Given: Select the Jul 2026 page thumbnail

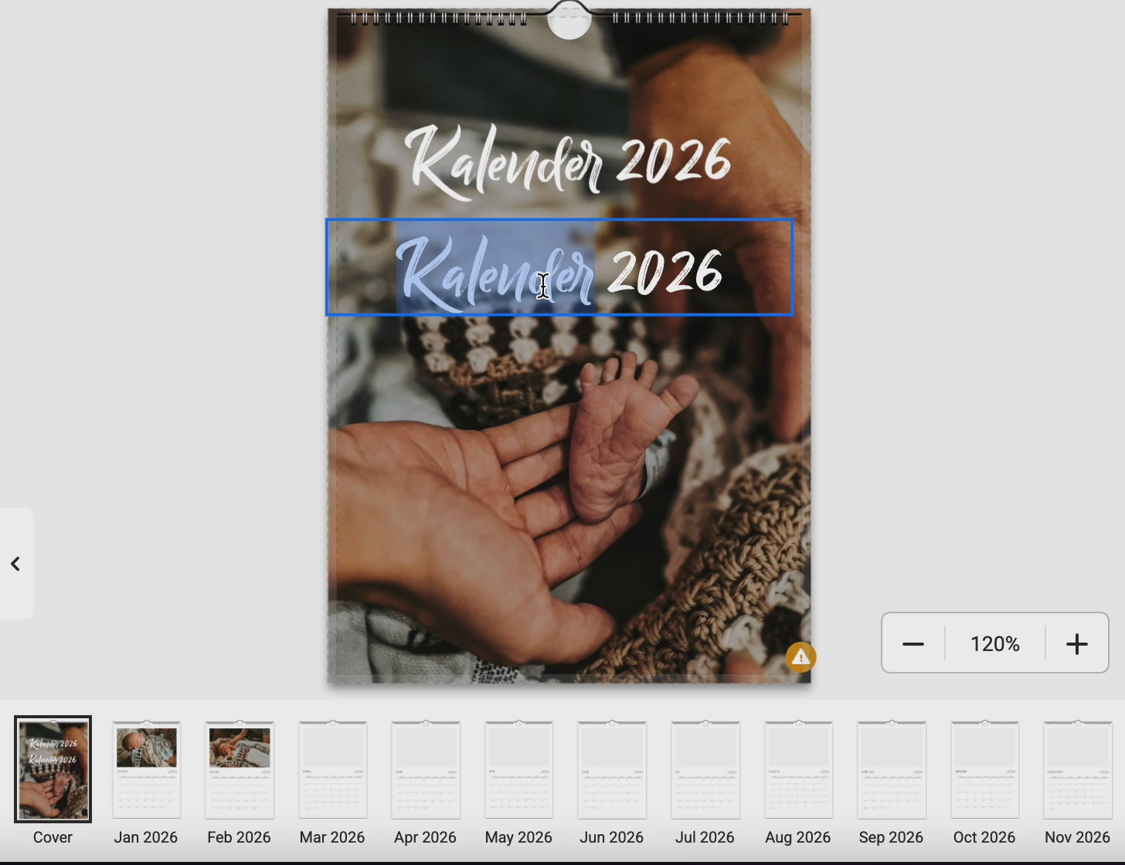Looking at the screenshot, I should (705, 769).
